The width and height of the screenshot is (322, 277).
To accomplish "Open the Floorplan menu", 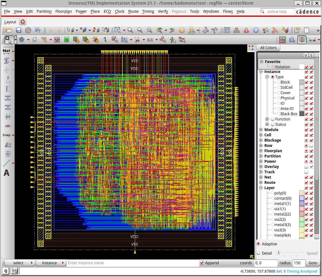I will pyautogui.click(x=64, y=11).
